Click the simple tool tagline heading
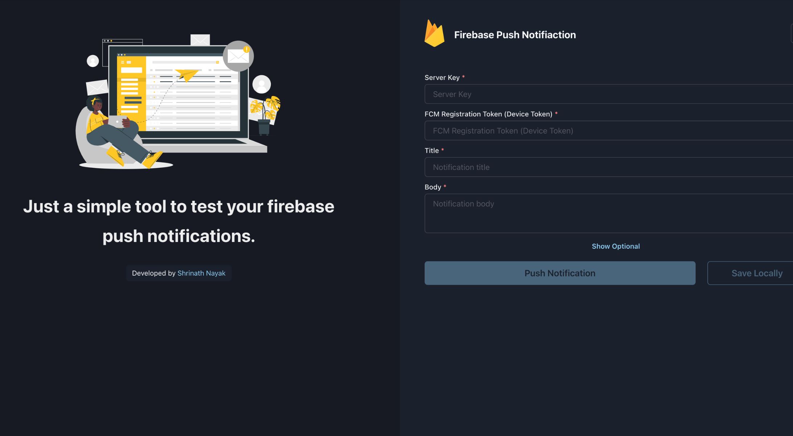This screenshot has width=793, height=436. (x=179, y=221)
